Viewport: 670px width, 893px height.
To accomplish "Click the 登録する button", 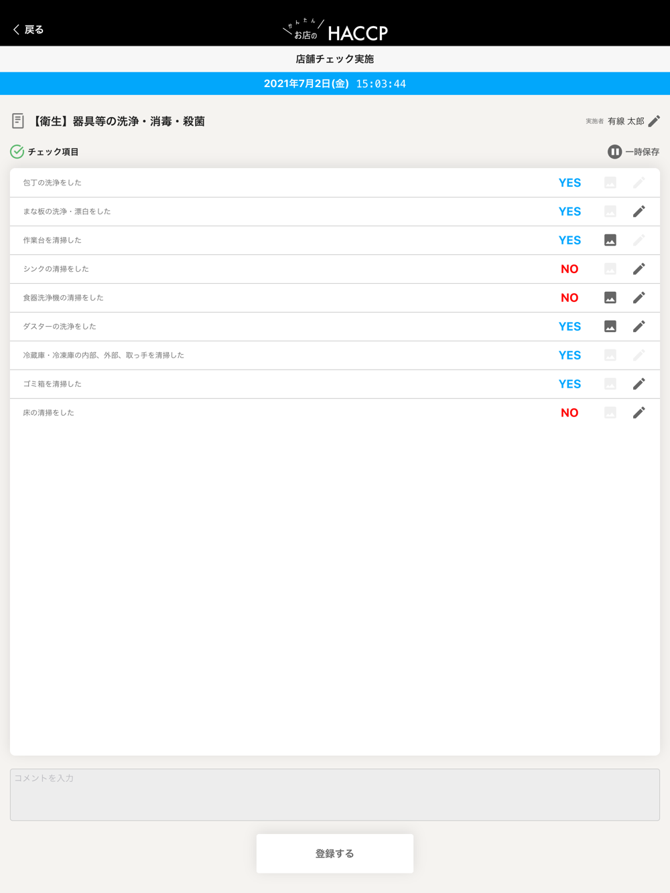I will [x=335, y=854].
